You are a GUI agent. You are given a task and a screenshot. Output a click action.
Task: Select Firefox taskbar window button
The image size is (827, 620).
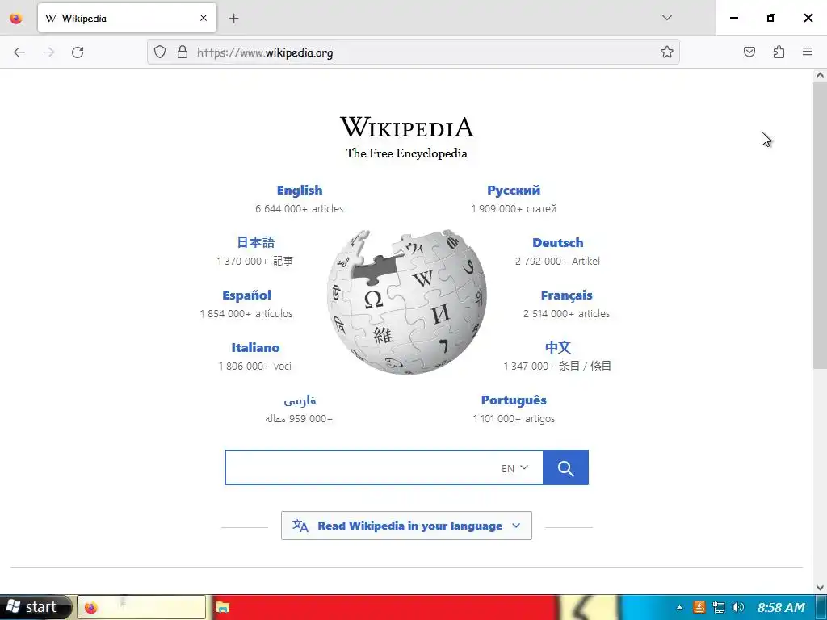[141, 607]
